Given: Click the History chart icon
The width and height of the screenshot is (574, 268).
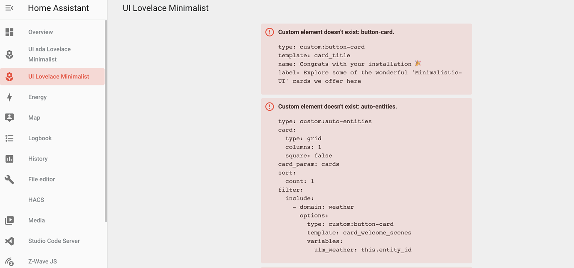Looking at the screenshot, I should pyautogui.click(x=9, y=159).
